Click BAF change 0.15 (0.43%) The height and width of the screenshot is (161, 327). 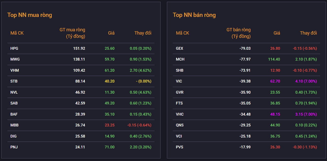(x=141, y=114)
